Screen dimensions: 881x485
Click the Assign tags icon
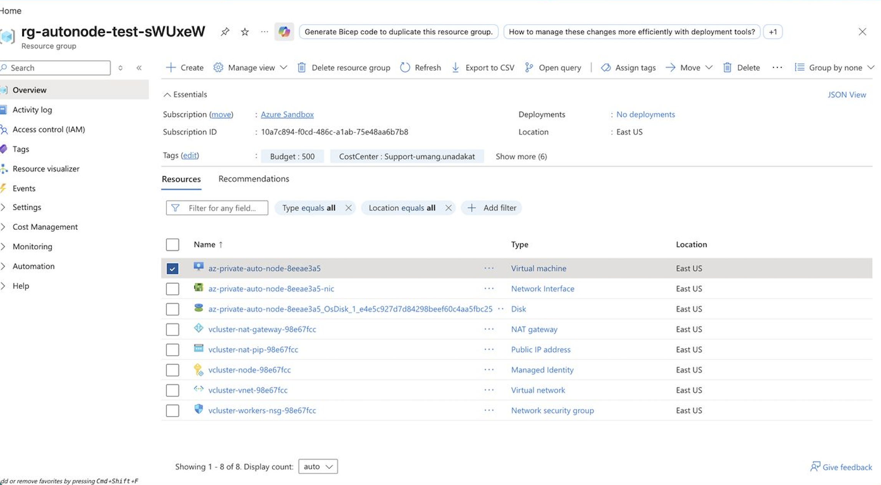tap(606, 68)
